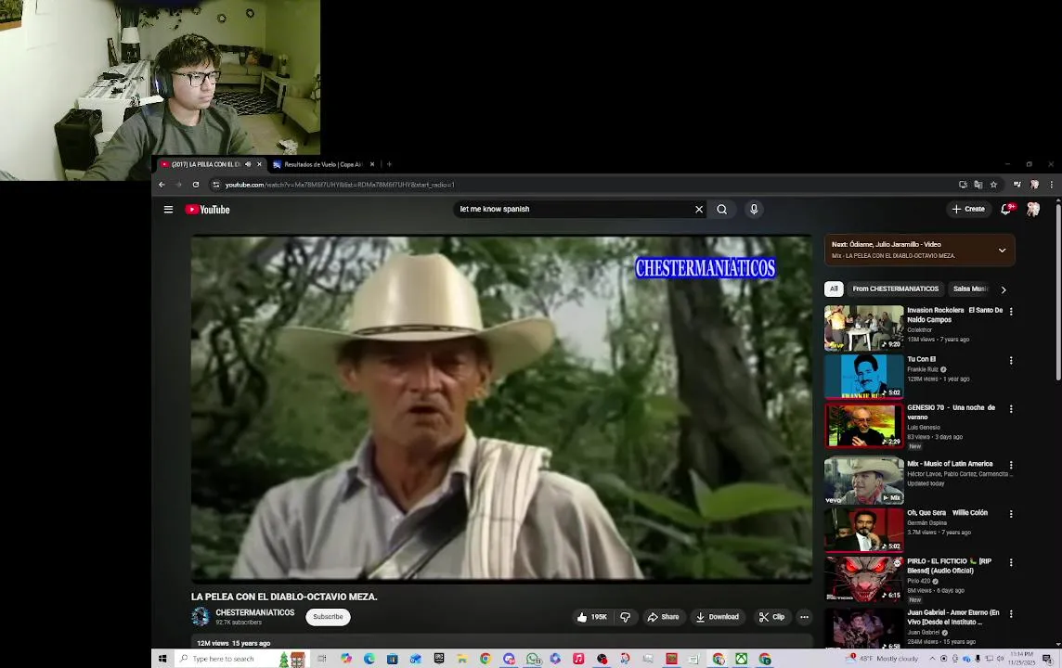
Task: Open options for Mix - Music of Latin America
Action: point(1011,465)
